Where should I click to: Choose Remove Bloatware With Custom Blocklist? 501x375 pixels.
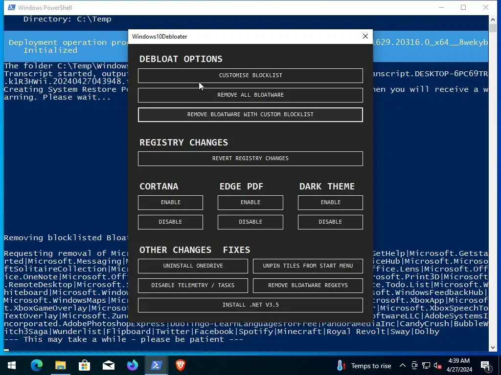tap(250, 114)
